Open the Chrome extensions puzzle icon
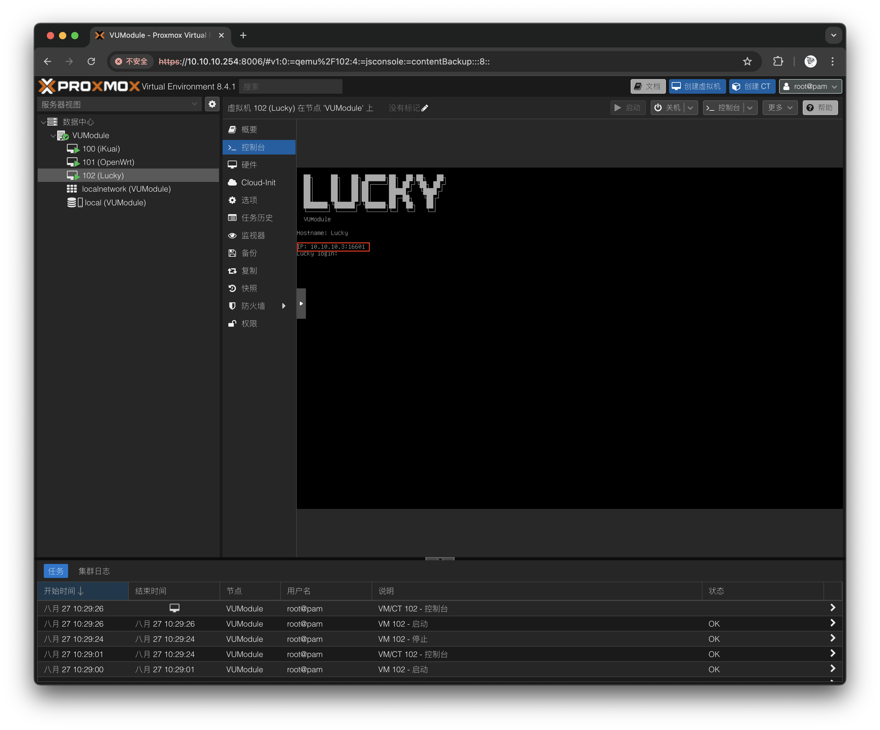This screenshot has width=880, height=730. 778,62
